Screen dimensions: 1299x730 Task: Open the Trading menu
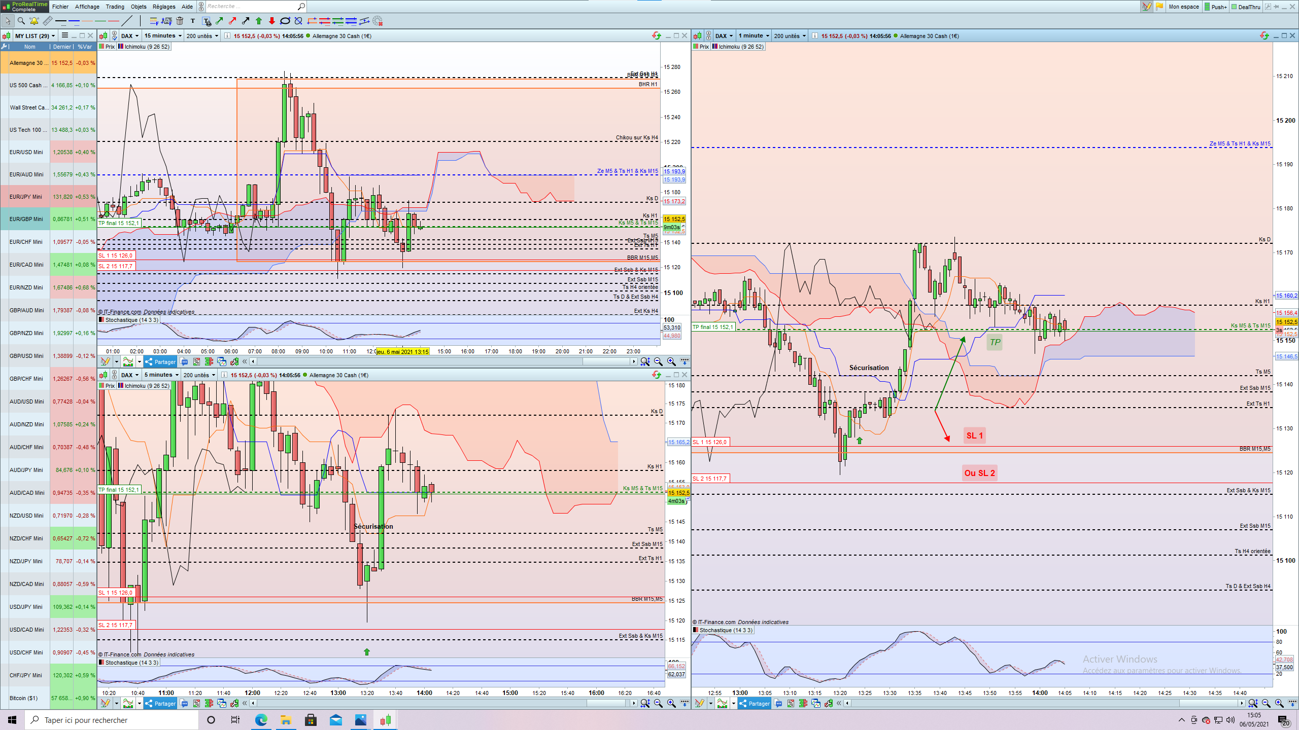[x=115, y=7]
